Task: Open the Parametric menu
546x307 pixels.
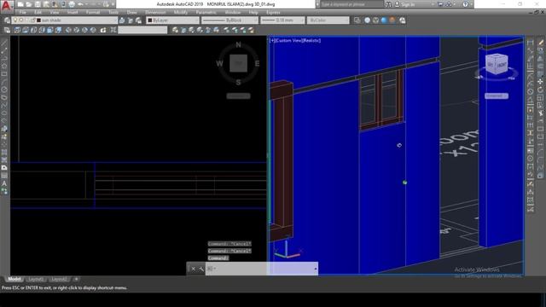Action: point(206,12)
